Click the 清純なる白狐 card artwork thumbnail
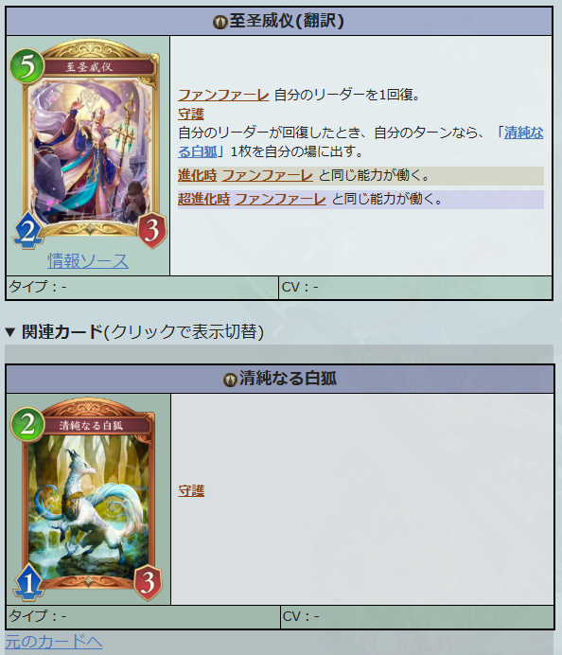Image resolution: width=562 pixels, height=655 pixels. pos(88,499)
